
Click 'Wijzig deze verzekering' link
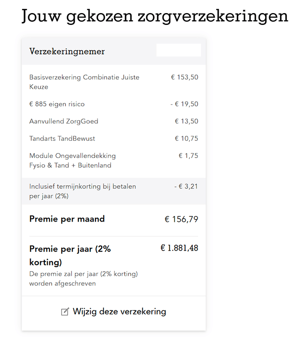pyautogui.click(x=119, y=312)
